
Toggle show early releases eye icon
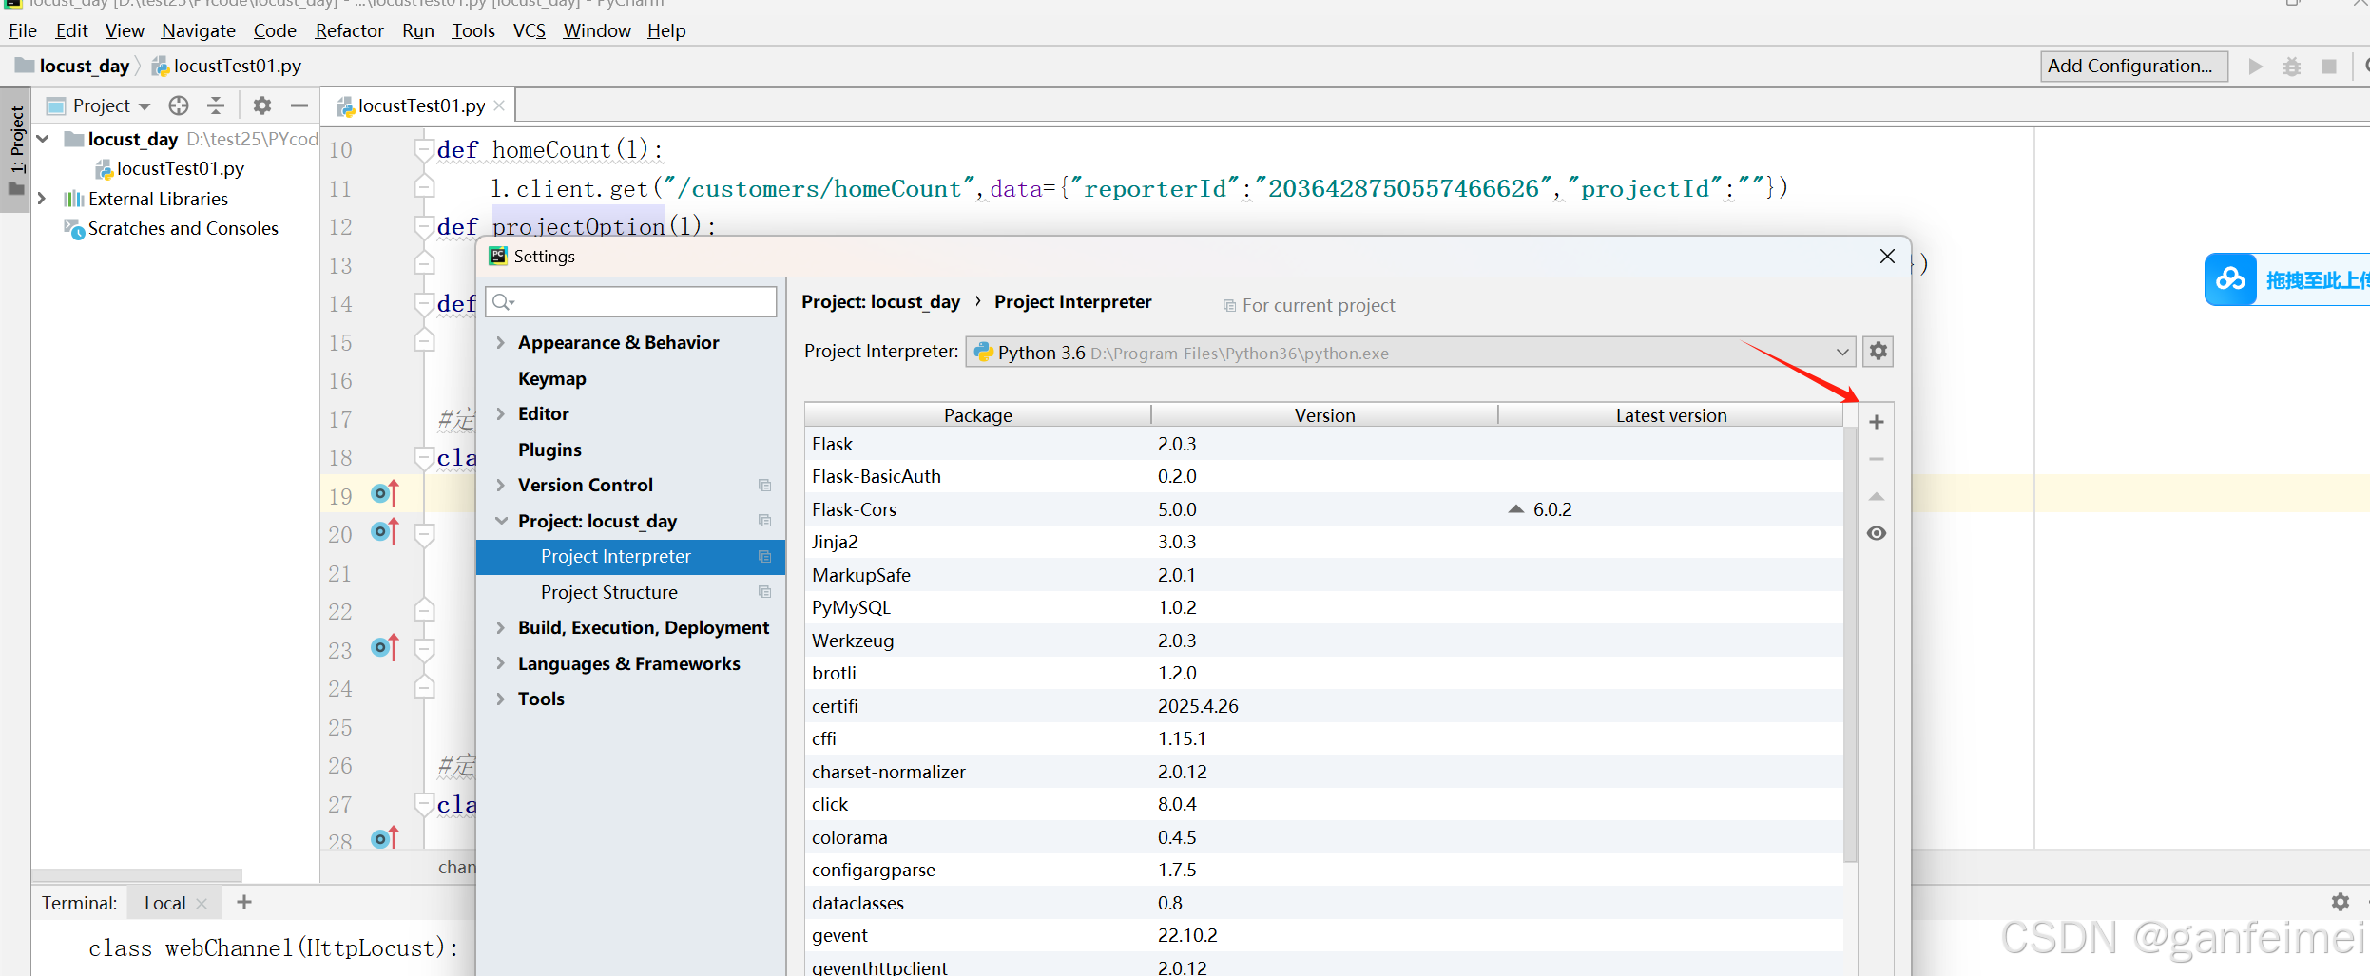[1876, 533]
